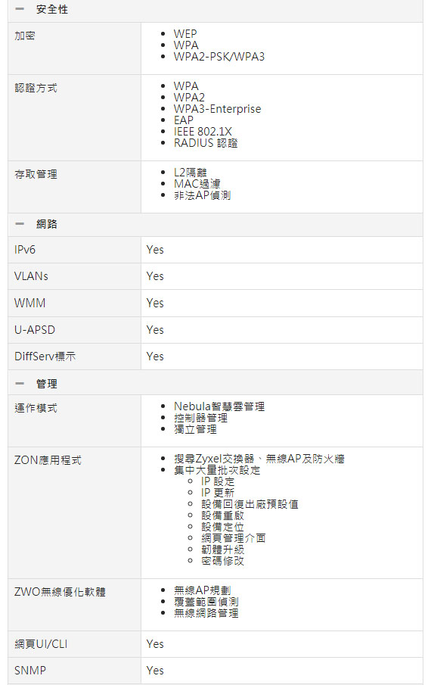431x685 pixels.
Task: Click the SNMP row label
Action: (30, 671)
